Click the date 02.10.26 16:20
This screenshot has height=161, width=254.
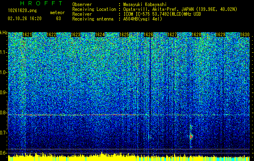pyautogui.click(x=25, y=19)
